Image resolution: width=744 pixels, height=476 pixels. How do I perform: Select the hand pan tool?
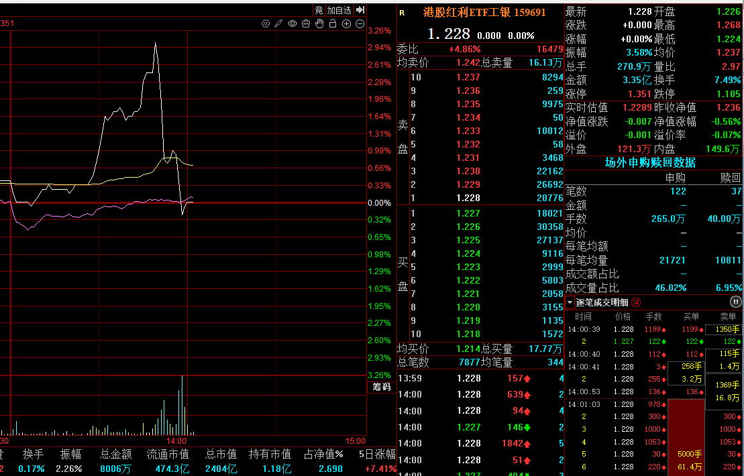tap(319, 23)
